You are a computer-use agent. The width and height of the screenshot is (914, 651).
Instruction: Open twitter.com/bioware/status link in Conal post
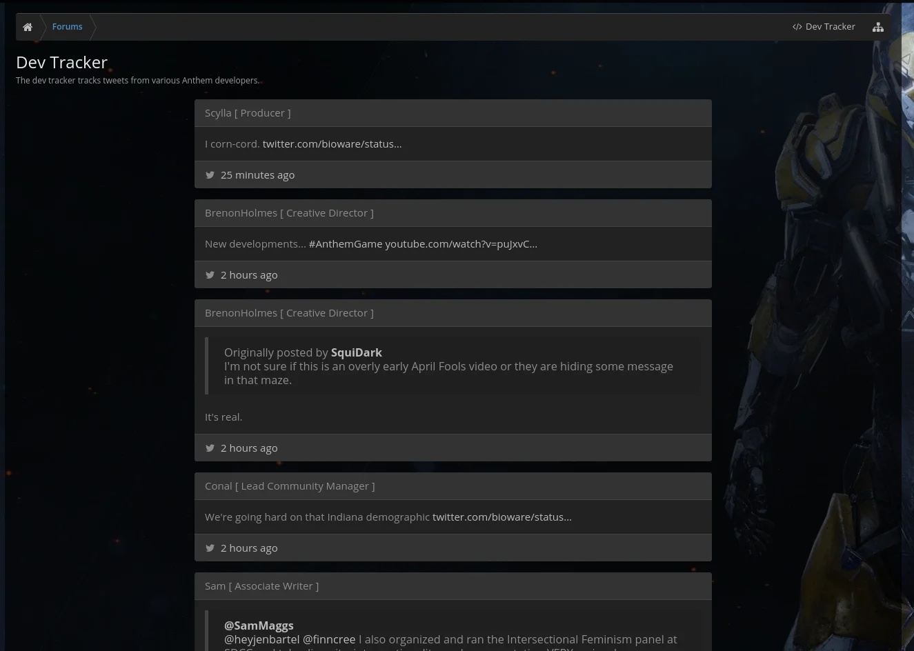tap(501, 517)
